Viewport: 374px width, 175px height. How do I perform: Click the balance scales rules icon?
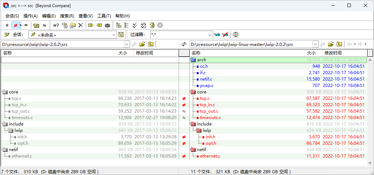236,35
